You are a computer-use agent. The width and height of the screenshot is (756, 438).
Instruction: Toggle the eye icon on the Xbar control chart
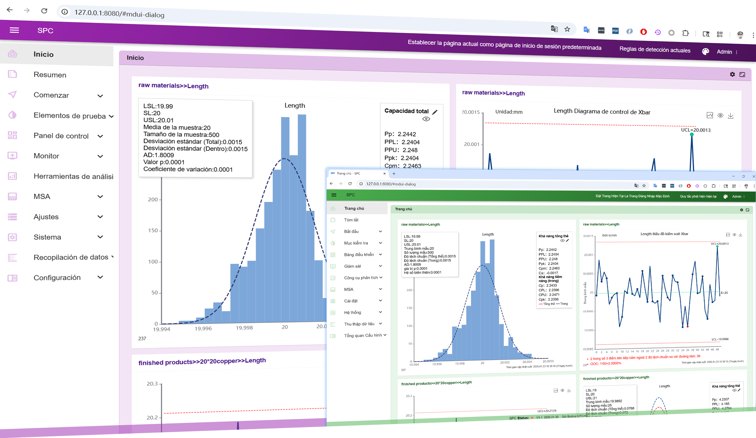tap(720, 116)
